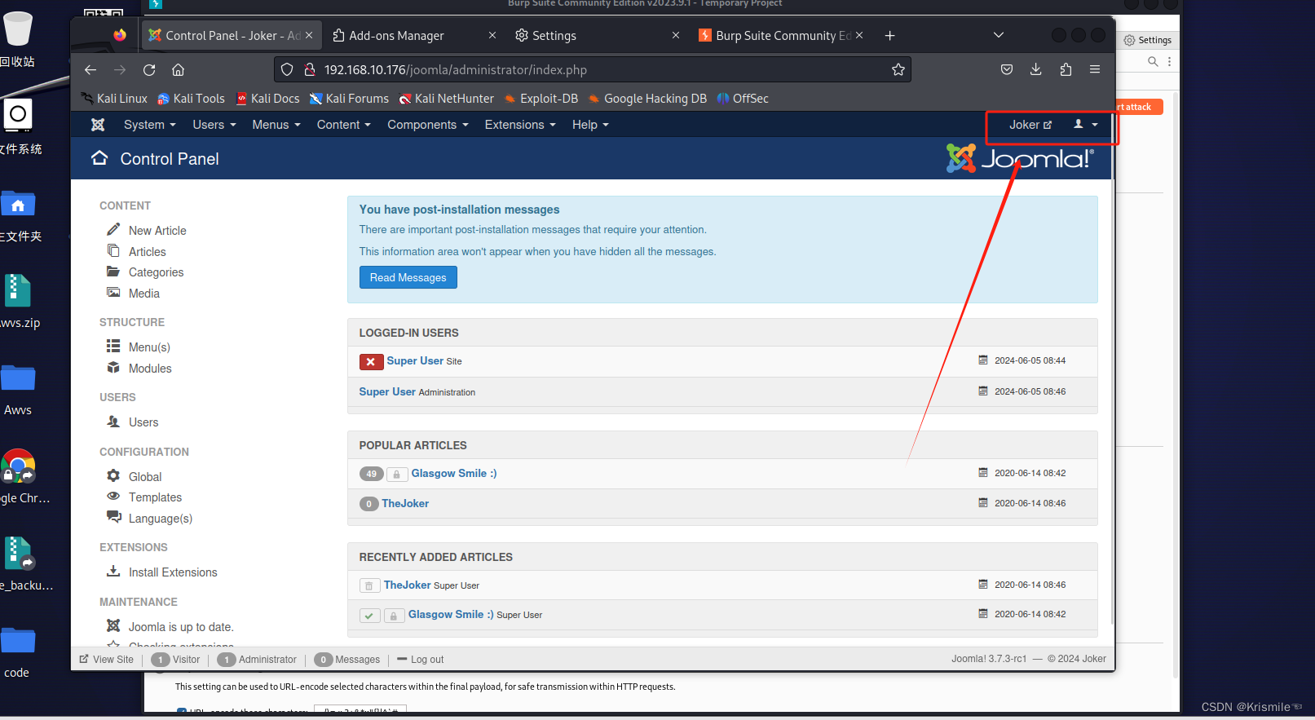
Task: Click the trash state icon beside TheJoker
Action: (369, 585)
